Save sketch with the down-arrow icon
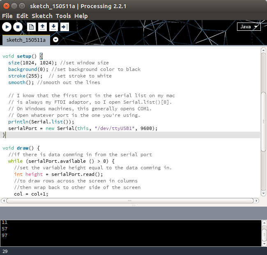267x255 pixels. tap(53, 27)
